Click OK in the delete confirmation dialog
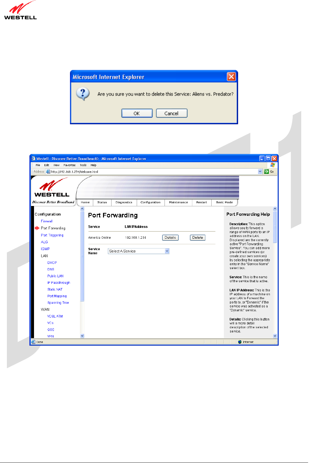Image resolution: width=313 pixels, height=463 pixels. 137,113
